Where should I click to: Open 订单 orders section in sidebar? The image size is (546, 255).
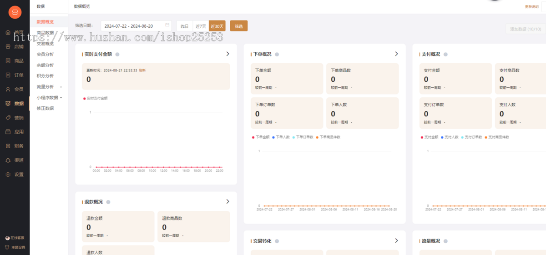tap(15, 75)
